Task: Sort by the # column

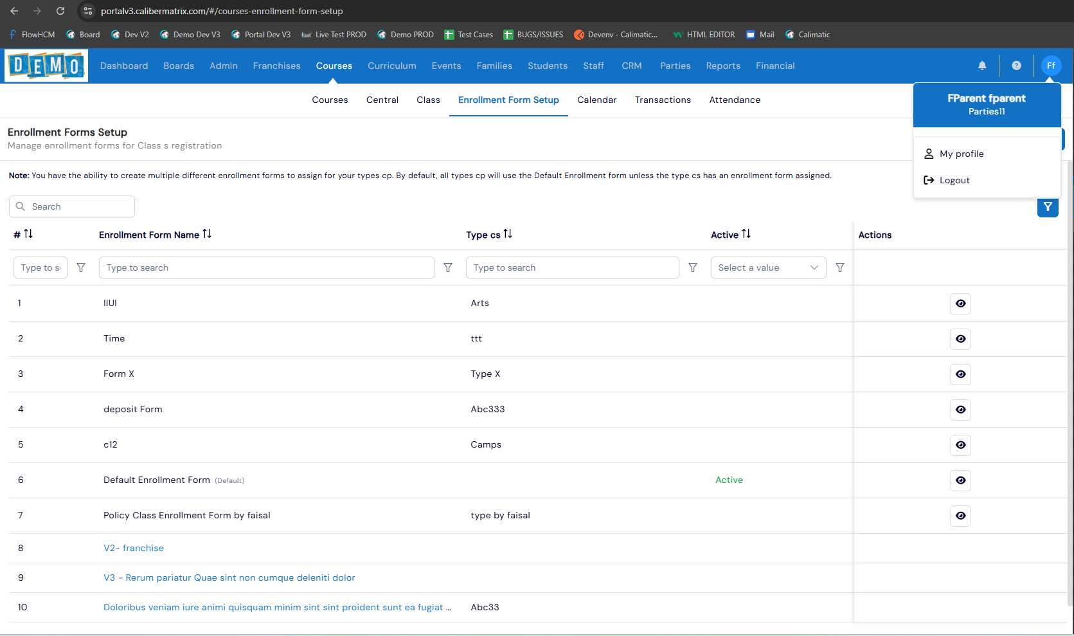Action: click(x=28, y=234)
